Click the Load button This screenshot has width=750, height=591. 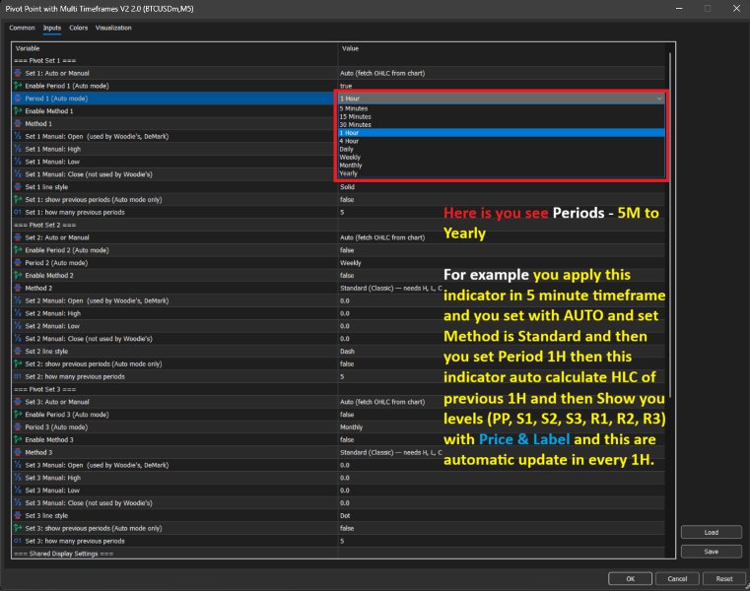[712, 532]
